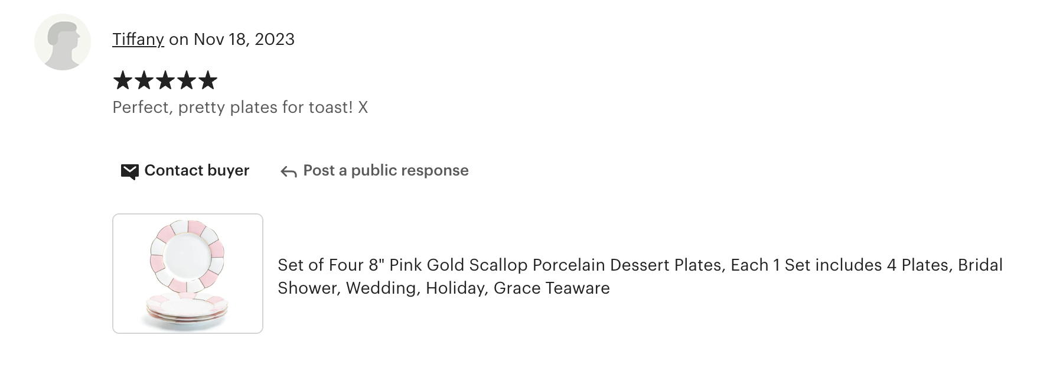Open the pink scallop plates product thumbnail
Screen dimensions: 1037x377
click(188, 274)
